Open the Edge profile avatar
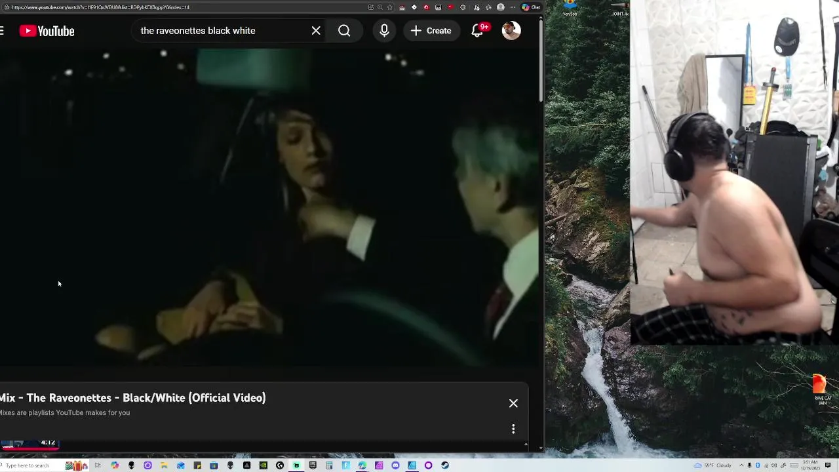The height and width of the screenshot is (472, 839). [x=501, y=7]
